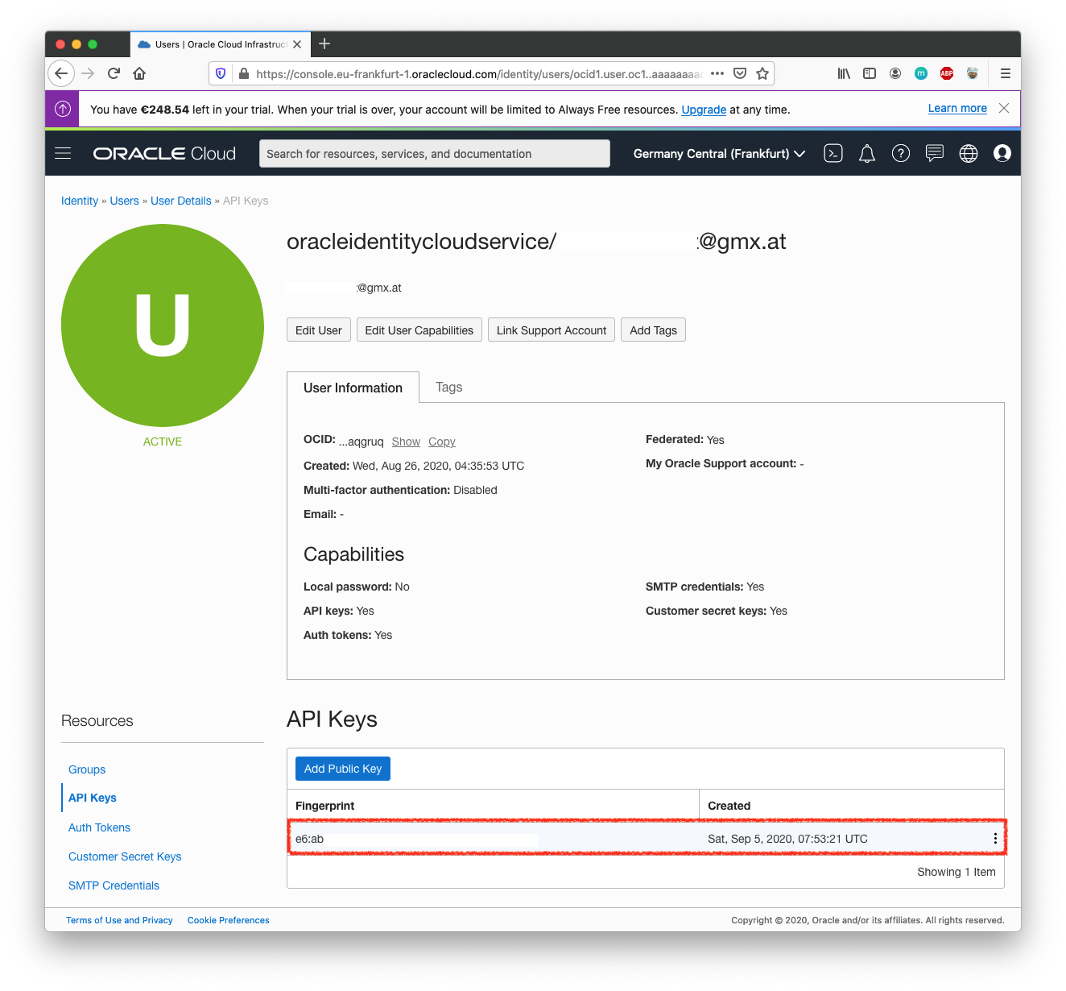Launch Cloud Shell from header
Screen dimensions: 1066x991
pos(833,153)
